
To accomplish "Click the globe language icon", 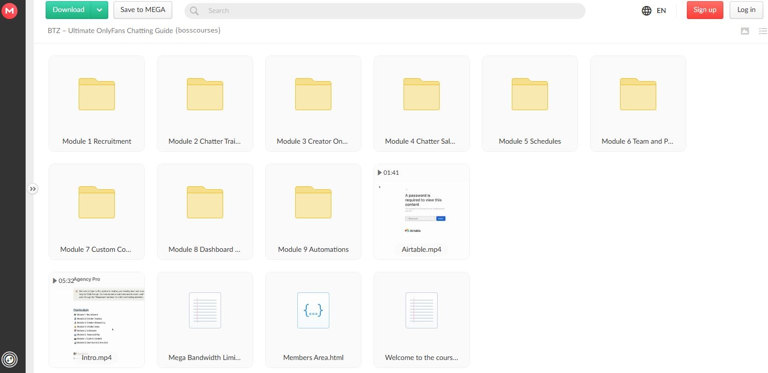I will point(647,11).
